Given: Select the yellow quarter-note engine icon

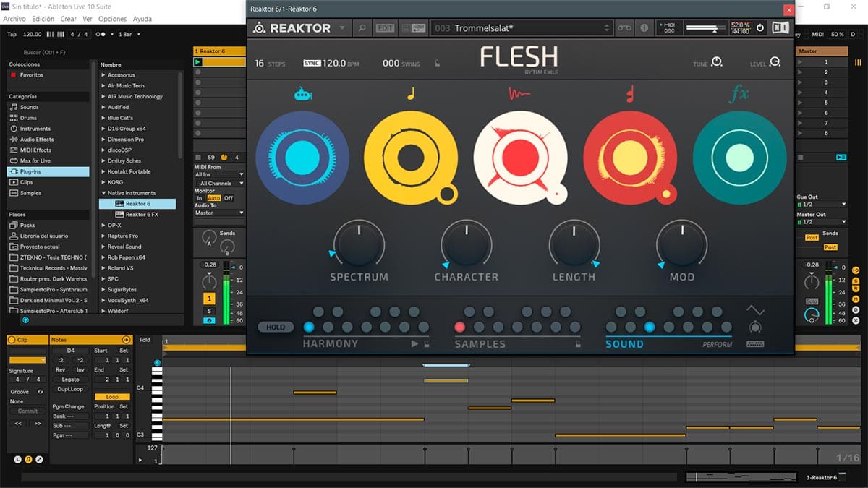Looking at the screenshot, I should pyautogui.click(x=411, y=93).
